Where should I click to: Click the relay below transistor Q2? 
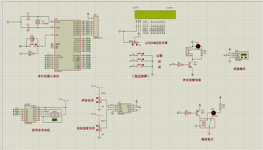pos(207,123)
